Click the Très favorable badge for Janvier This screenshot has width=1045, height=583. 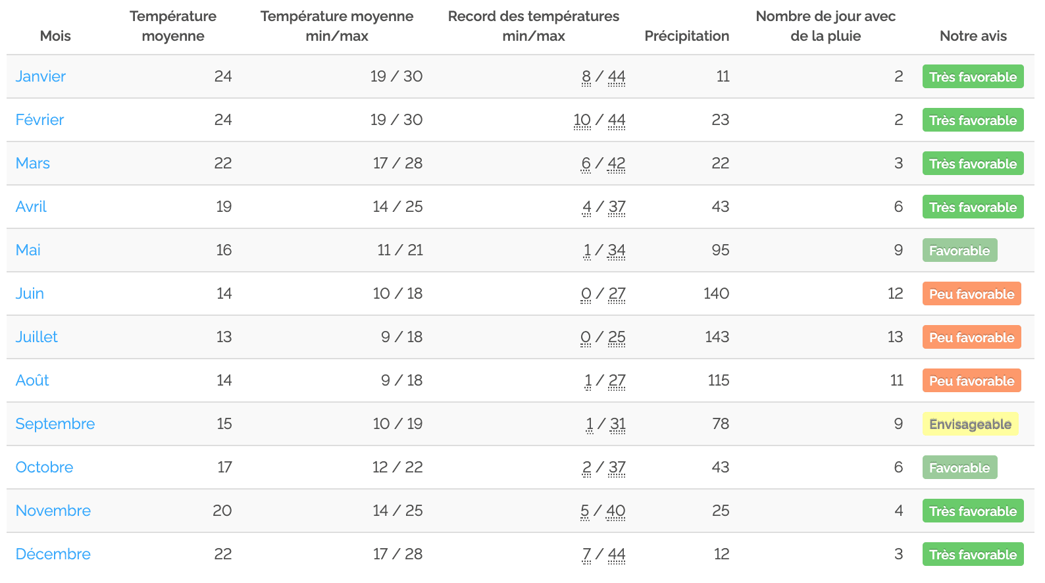(973, 76)
